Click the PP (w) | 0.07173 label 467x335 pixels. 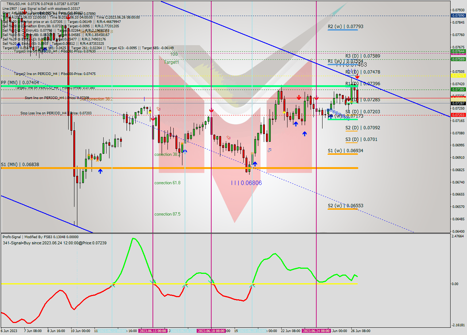pyautogui.click(x=346, y=116)
